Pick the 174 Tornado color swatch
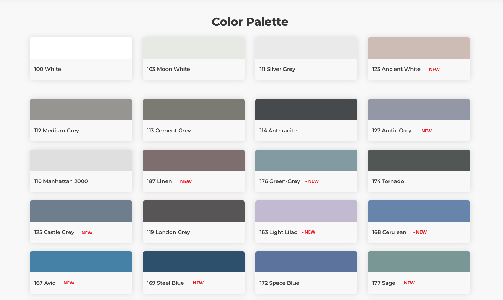Image resolution: width=503 pixels, height=300 pixels. 419,161
